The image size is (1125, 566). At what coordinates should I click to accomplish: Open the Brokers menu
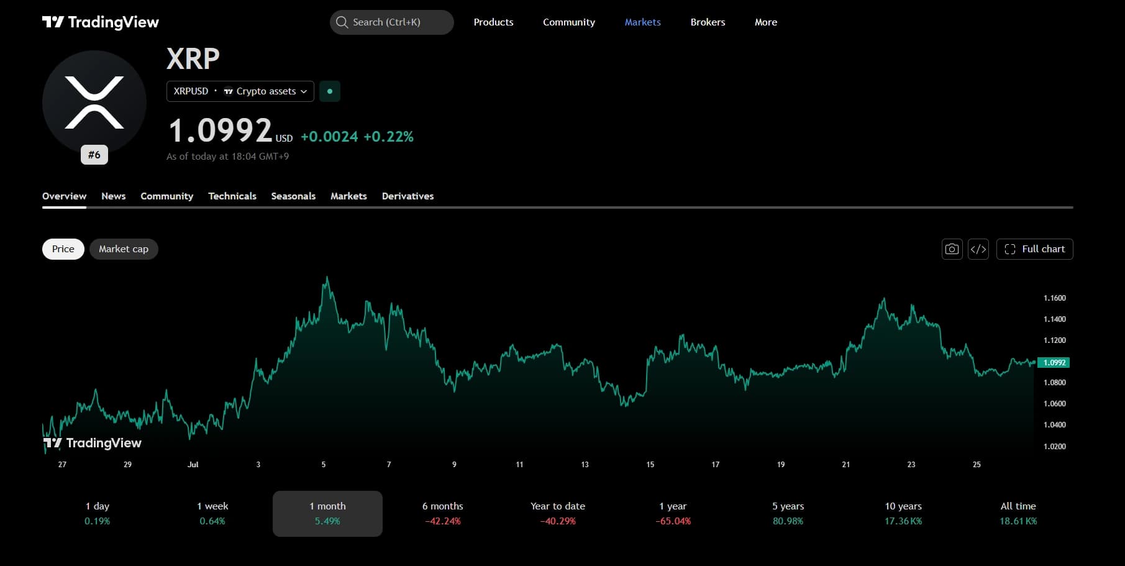[708, 22]
